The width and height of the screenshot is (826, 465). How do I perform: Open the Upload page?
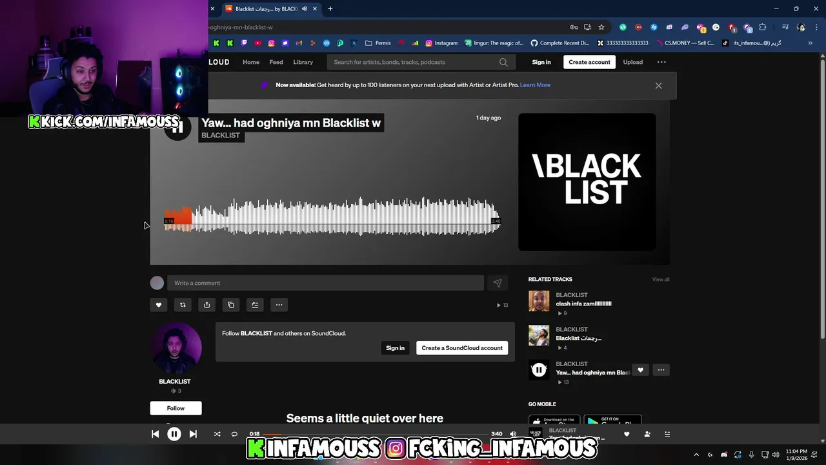point(632,62)
